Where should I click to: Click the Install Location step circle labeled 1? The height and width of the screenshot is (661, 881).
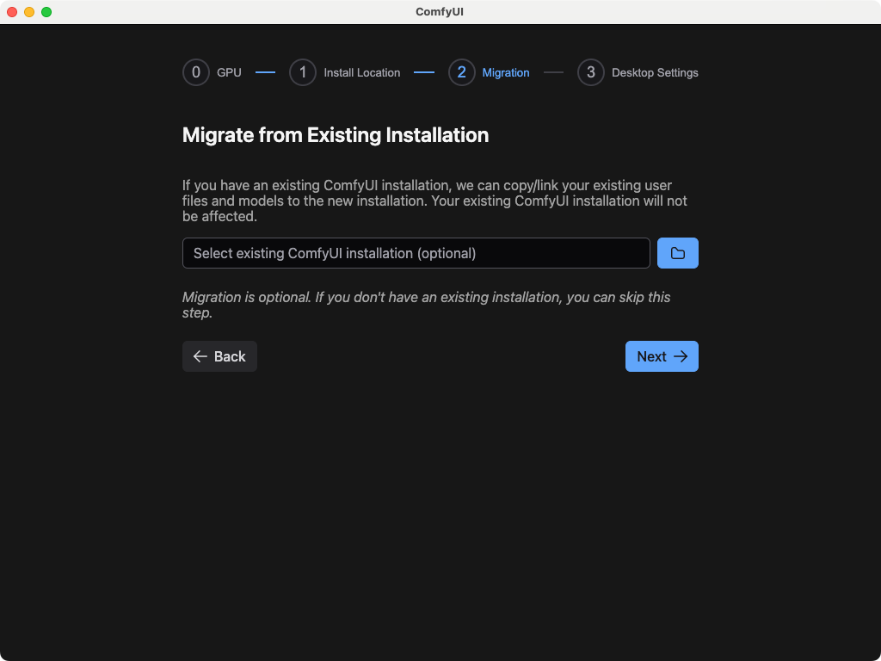(x=302, y=72)
